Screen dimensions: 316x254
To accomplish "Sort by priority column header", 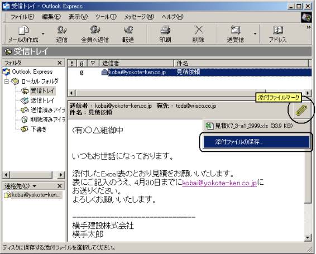I will click(x=72, y=64).
